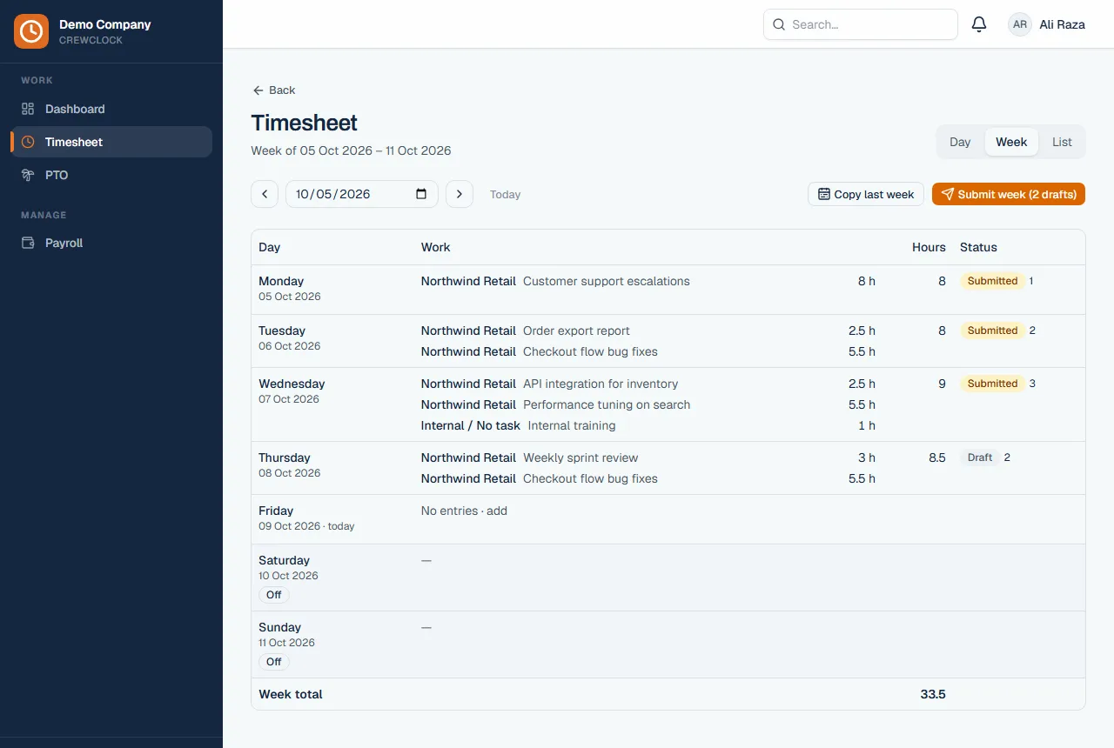1114x748 pixels.
Task: Open PTO in sidebar
Action: pyautogui.click(x=111, y=175)
